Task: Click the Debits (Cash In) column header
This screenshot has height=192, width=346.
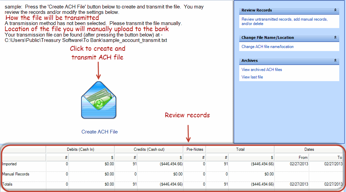Action: 80,149
